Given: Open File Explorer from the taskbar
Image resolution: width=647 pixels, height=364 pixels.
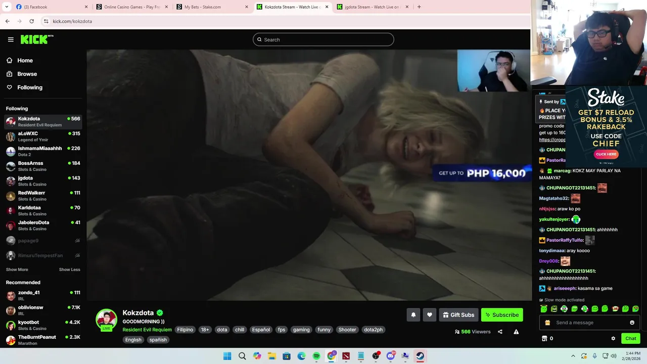Looking at the screenshot, I should 272,356.
